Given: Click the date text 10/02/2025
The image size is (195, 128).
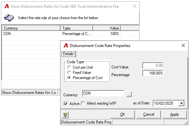Looking at the screenshot, I should [x=163, y=103].
